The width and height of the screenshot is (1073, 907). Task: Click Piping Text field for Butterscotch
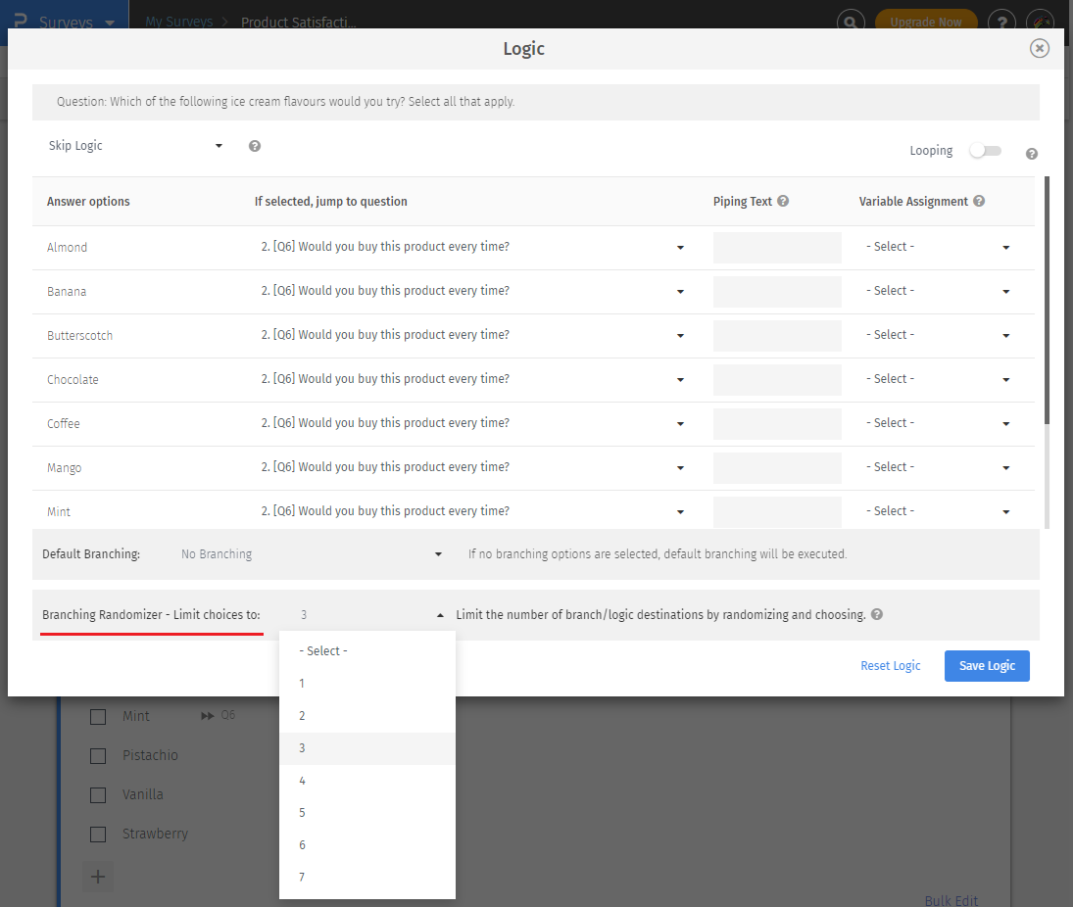click(x=777, y=336)
